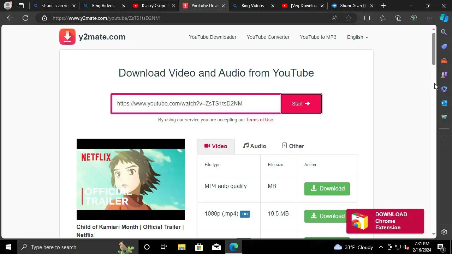Image resolution: width=452 pixels, height=254 pixels.
Task: Refresh the current page
Action: pos(25,18)
